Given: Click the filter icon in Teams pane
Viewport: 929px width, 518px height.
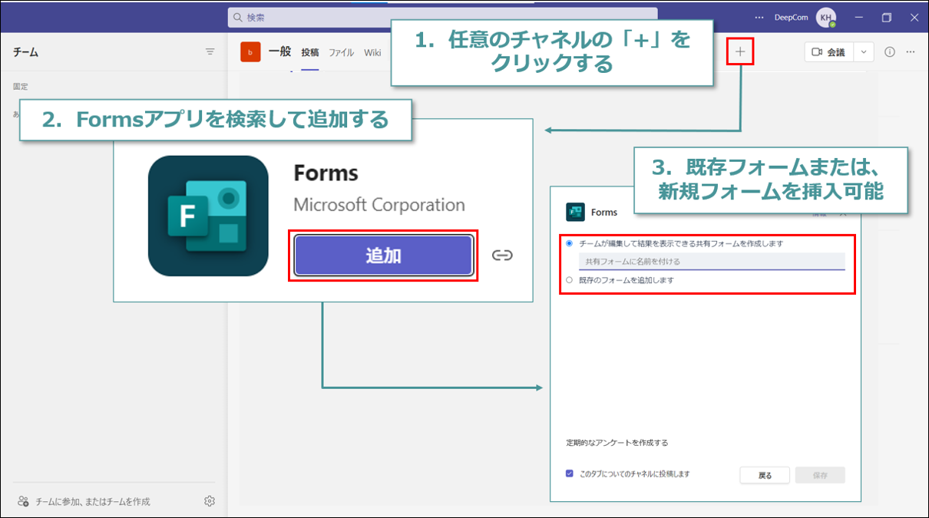Looking at the screenshot, I should tap(210, 52).
